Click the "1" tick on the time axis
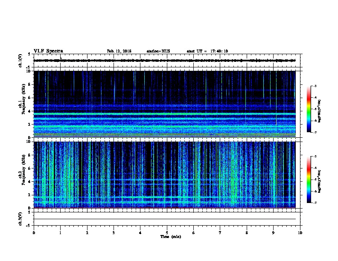338x261 pixels. (60, 233)
